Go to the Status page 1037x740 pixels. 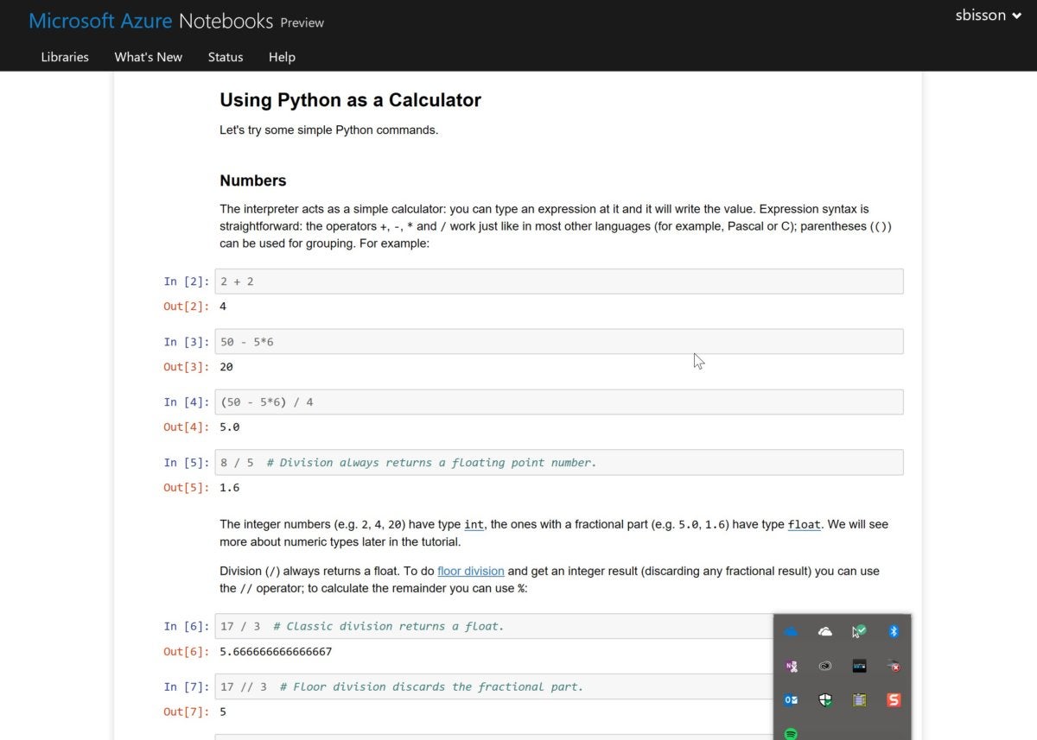coord(226,57)
